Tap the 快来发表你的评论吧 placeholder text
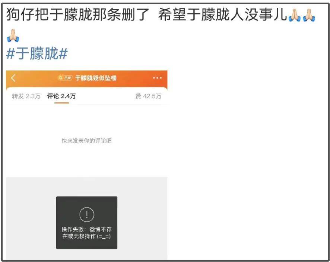 pos(86,141)
